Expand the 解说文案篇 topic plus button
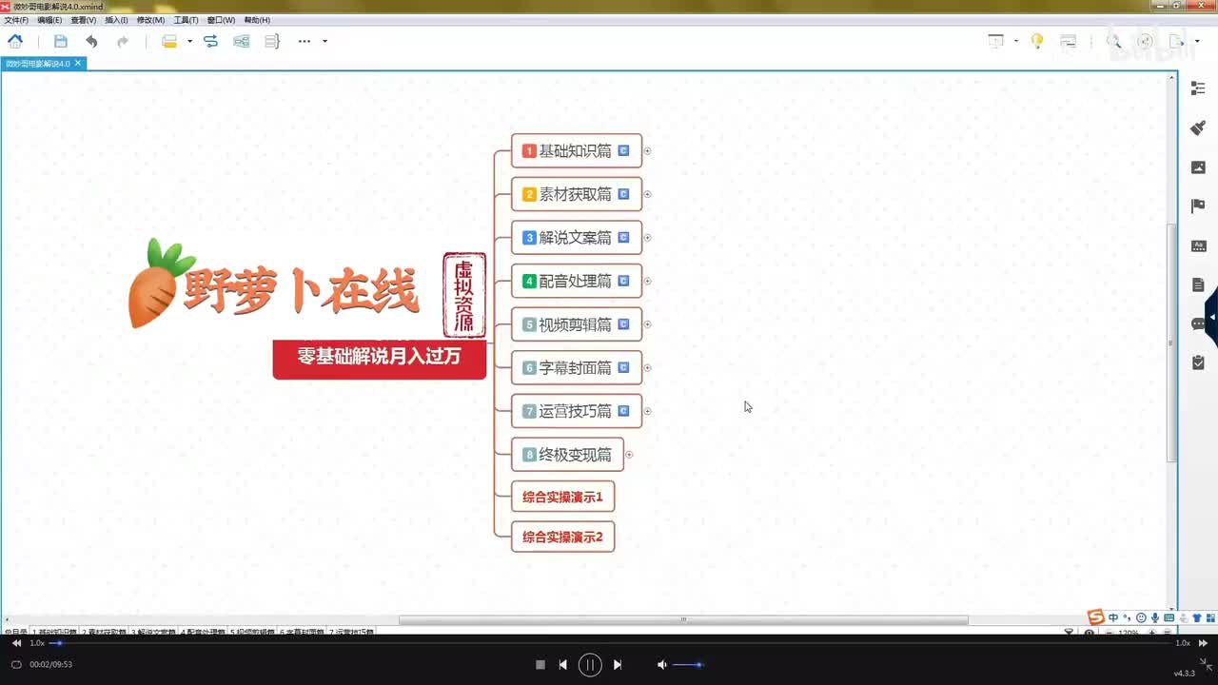The image size is (1218, 685). pos(647,238)
